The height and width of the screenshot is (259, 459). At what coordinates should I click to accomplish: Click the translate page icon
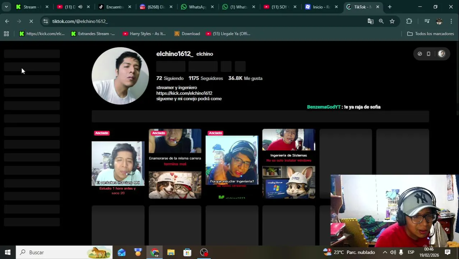[x=370, y=21]
